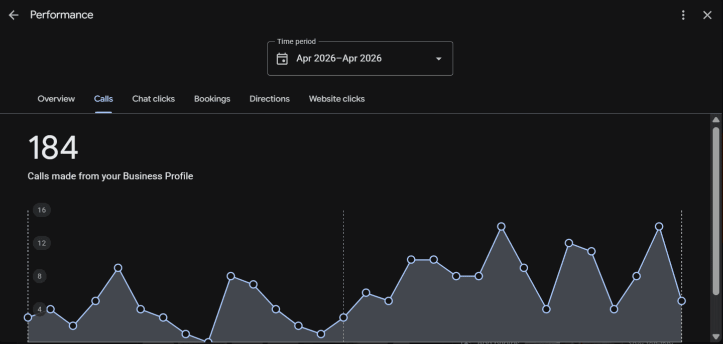This screenshot has height=344, width=723.
Task: Click the 12 axis label on chart
Action: [42, 243]
